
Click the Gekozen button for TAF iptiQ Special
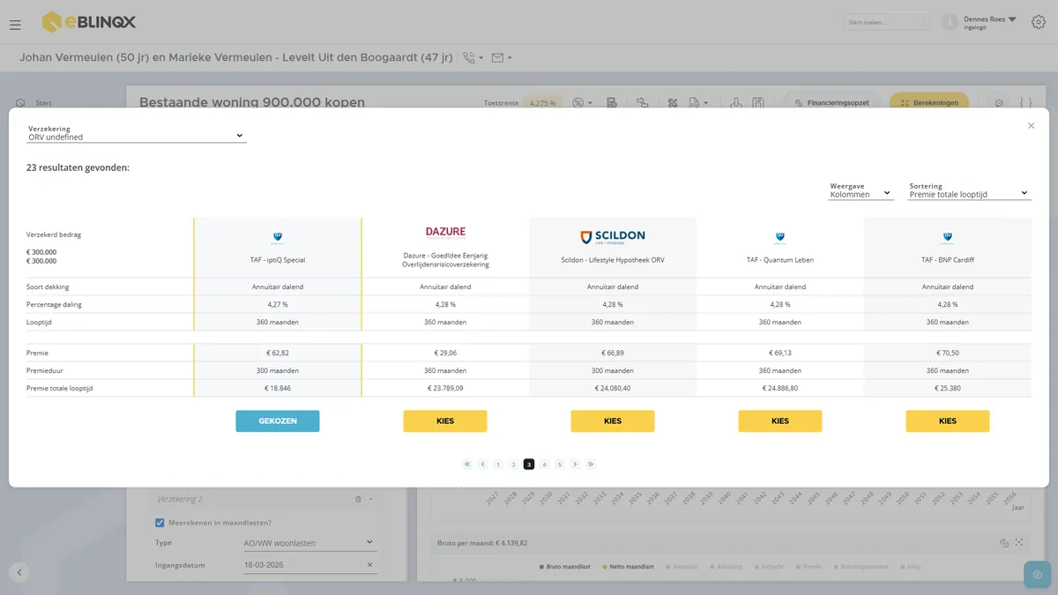(x=278, y=421)
